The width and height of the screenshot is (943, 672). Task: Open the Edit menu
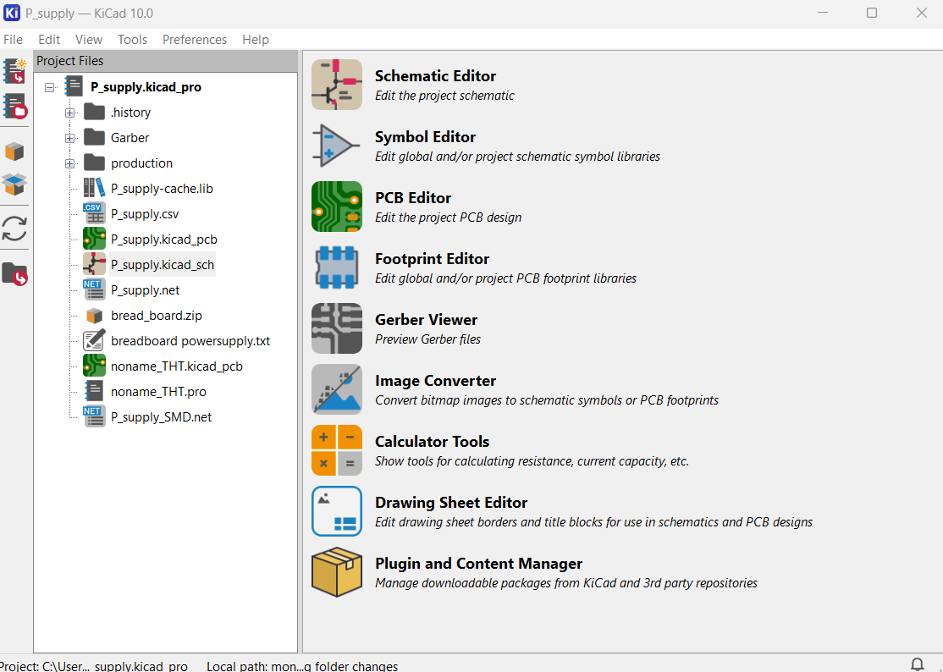tap(49, 40)
